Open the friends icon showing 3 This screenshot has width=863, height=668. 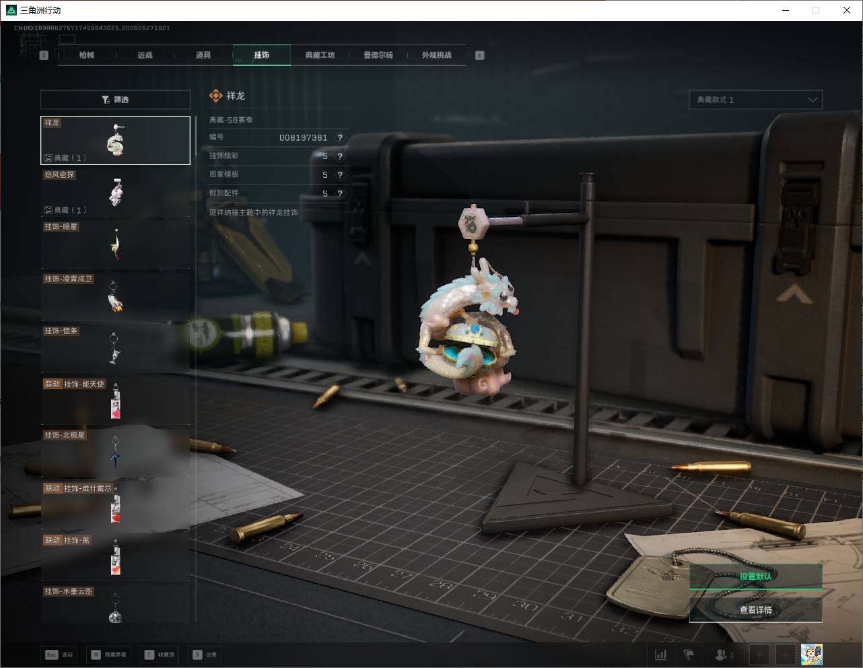724,655
